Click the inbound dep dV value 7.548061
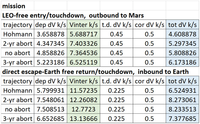200x124 pixels. (x=51, y=100)
